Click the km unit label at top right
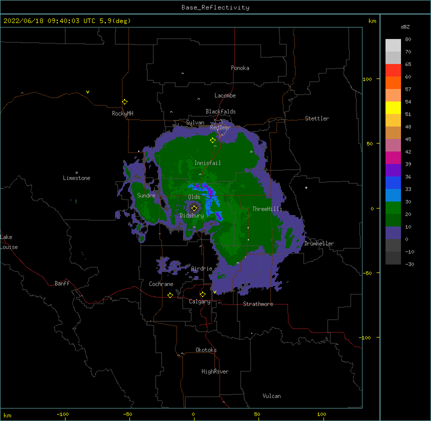 (x=372, y=21)
